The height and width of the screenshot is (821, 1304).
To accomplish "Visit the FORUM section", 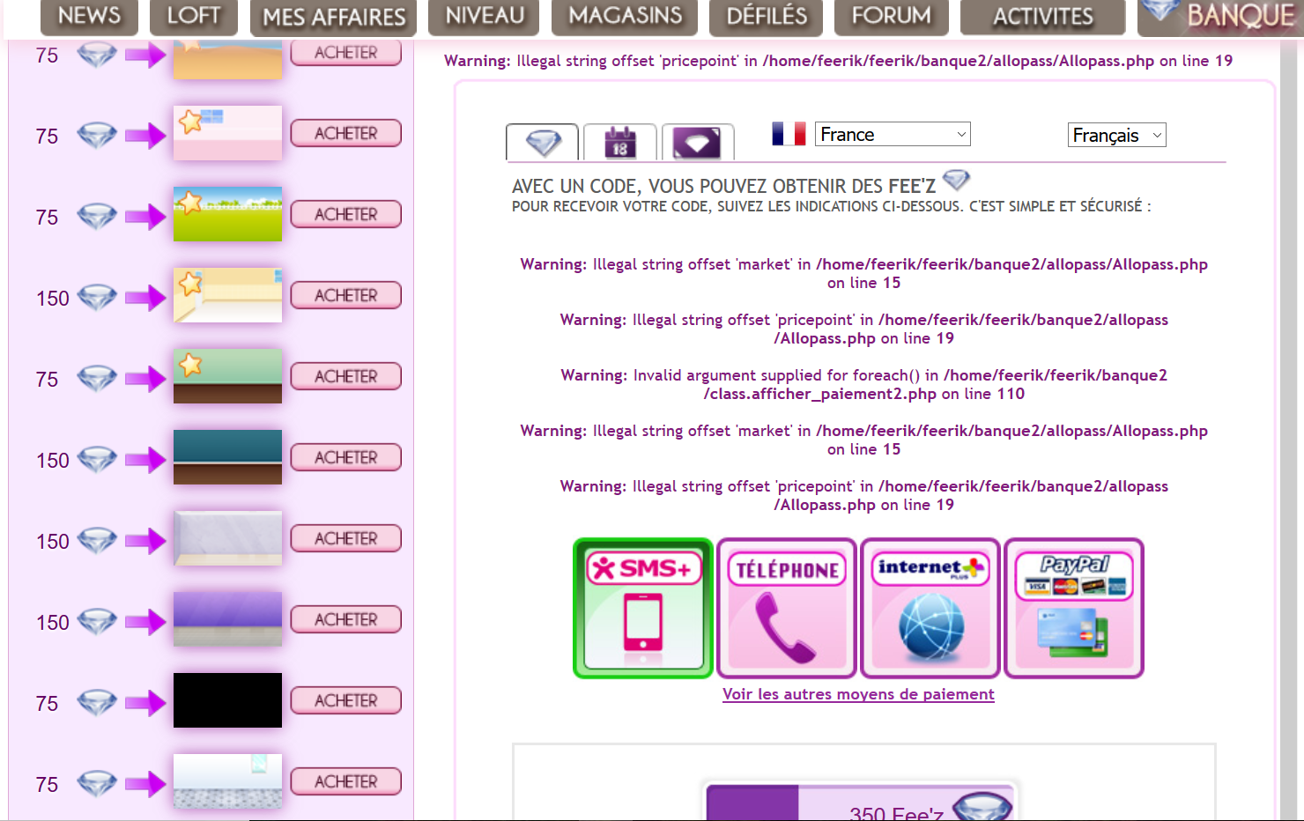I will 891,16.
